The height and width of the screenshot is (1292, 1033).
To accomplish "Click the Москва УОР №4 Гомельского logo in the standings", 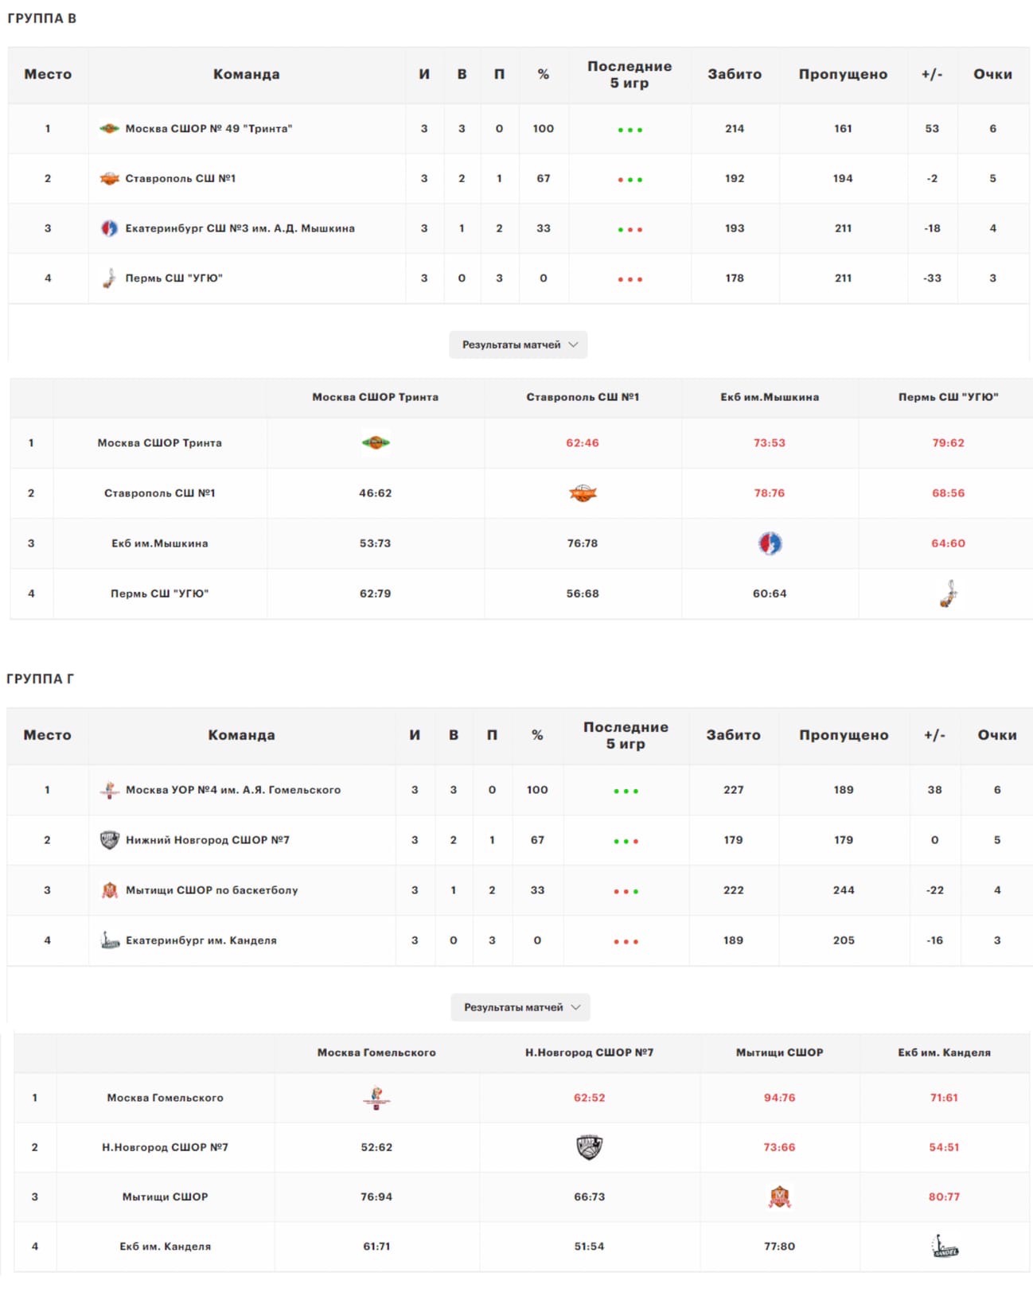I will (x=110, y=790).
